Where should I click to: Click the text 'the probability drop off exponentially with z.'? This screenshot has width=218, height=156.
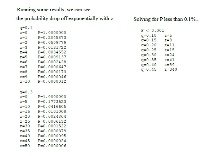tap(65, 18)
